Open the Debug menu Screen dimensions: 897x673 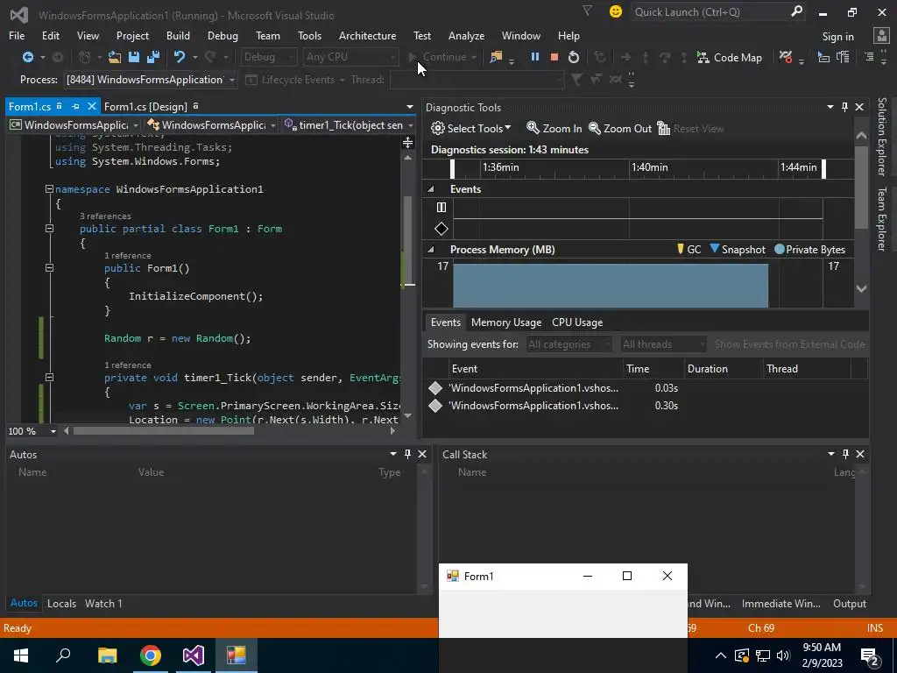[222, 35]
